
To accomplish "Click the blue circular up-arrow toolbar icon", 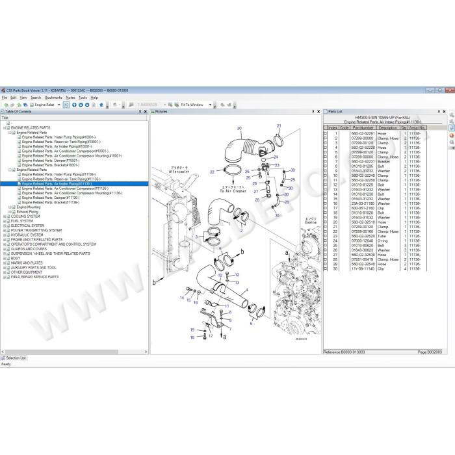I will point(74,105).
